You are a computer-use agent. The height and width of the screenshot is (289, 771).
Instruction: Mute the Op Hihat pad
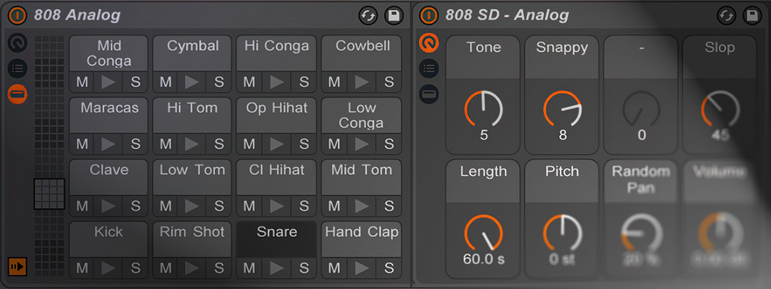tap(249, 144)
